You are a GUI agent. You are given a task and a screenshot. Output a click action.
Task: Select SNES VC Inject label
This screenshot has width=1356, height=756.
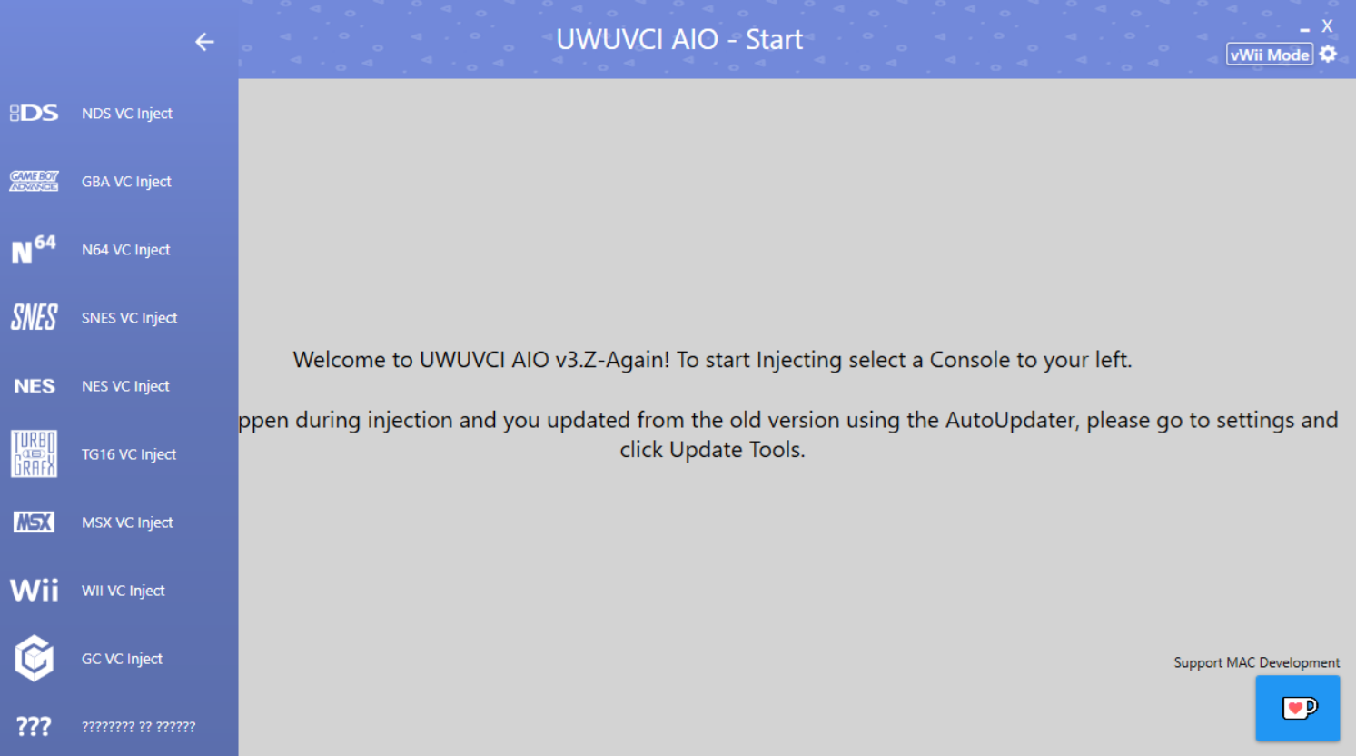[129, 318]
